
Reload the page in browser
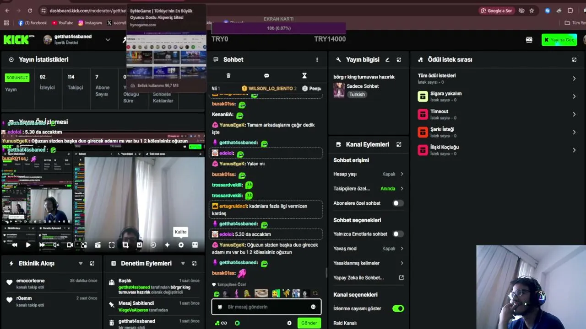coord(30,11)
